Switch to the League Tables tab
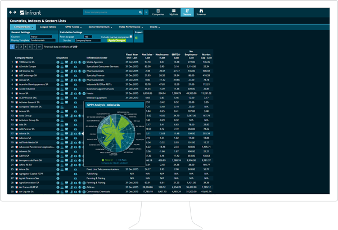Screen dimensions: 338x230 (x=48, y=27)
